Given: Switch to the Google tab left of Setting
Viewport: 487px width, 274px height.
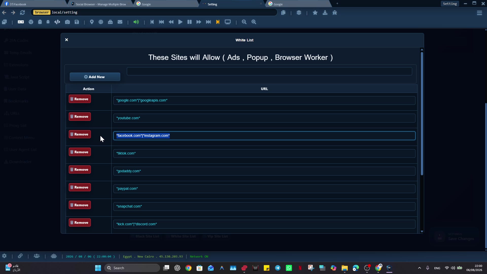Looking at the screenshot, I should (x=166, y=4).
